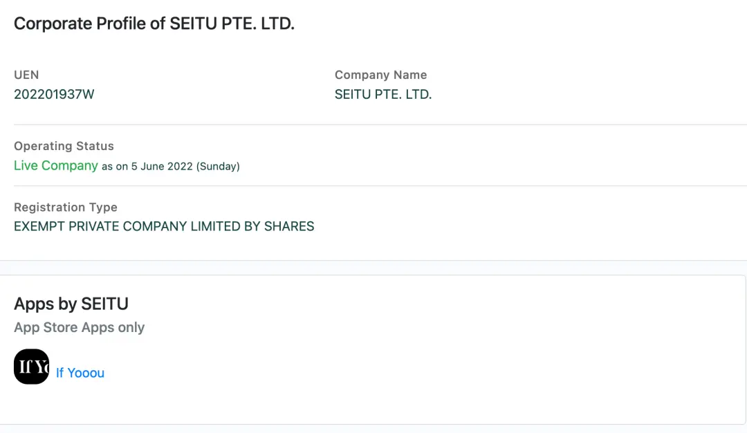
Task: Follow the If Yooou app link
Action: [80, 373]
